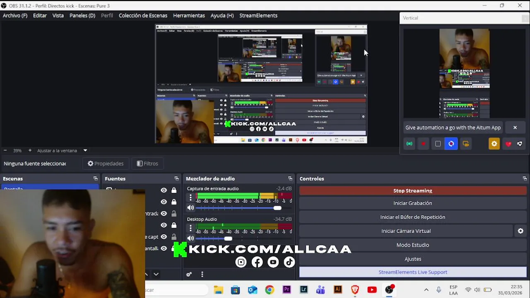Toggle eye icon on the 'ntrada' source row
This screenshot has width=530, height=298.
tap(164, 214)
